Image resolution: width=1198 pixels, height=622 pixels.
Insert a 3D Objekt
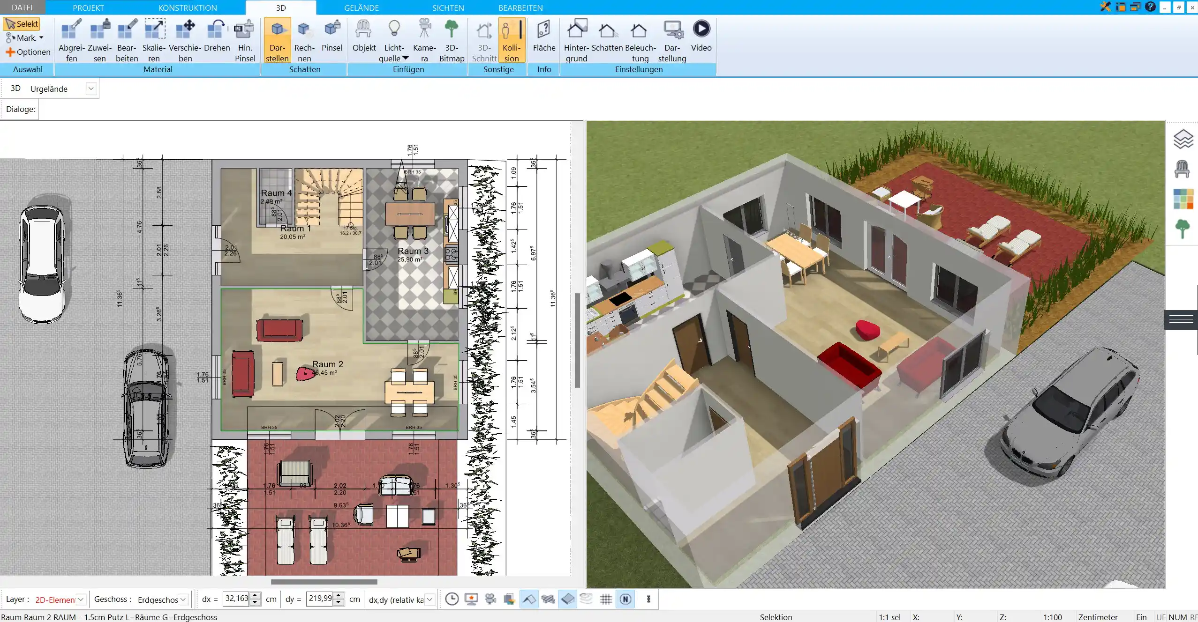[364, 36]
